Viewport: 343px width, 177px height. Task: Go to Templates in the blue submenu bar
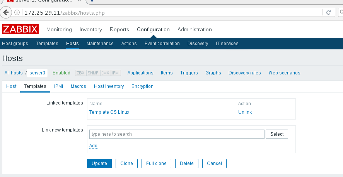pos(47,44)
